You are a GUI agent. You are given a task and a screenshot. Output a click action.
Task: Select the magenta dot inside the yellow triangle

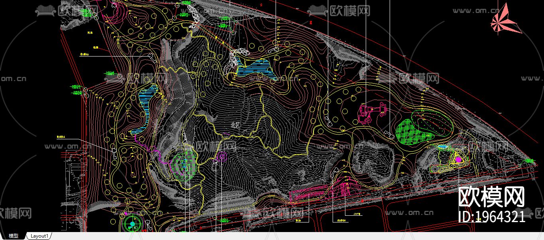click(458, 160)
